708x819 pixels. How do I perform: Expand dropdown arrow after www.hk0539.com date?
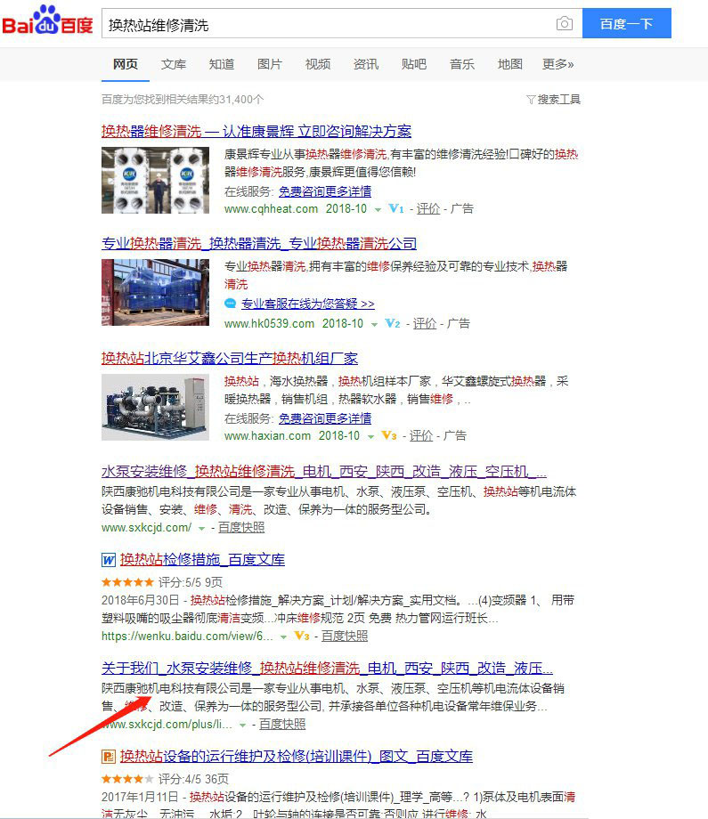[374, 324]
